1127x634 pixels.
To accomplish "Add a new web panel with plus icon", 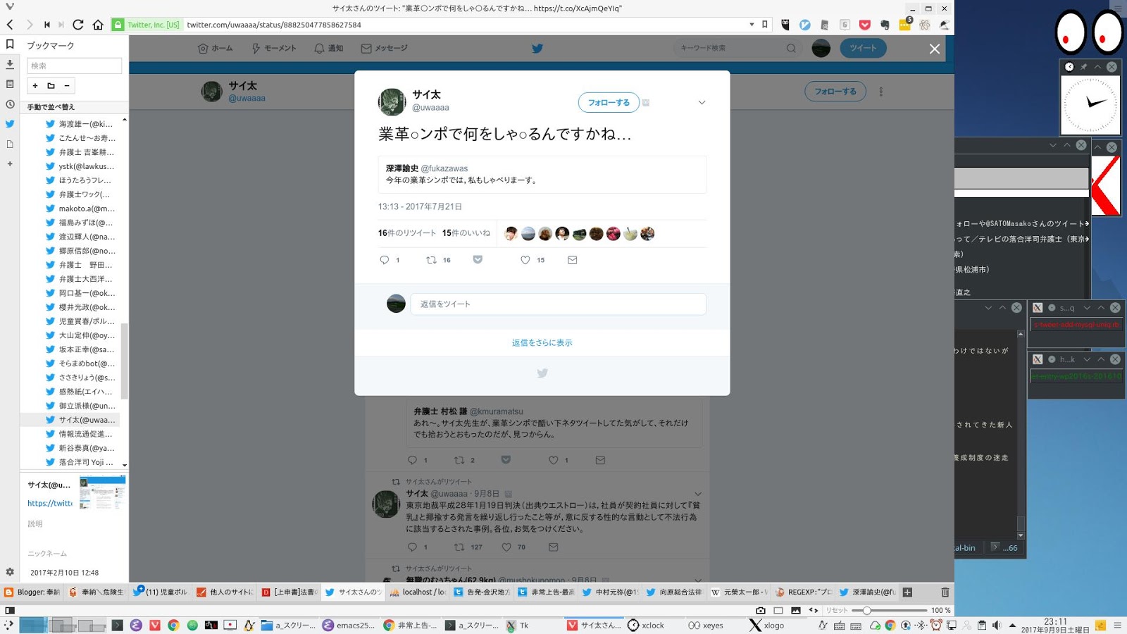I will click(10, 163).
